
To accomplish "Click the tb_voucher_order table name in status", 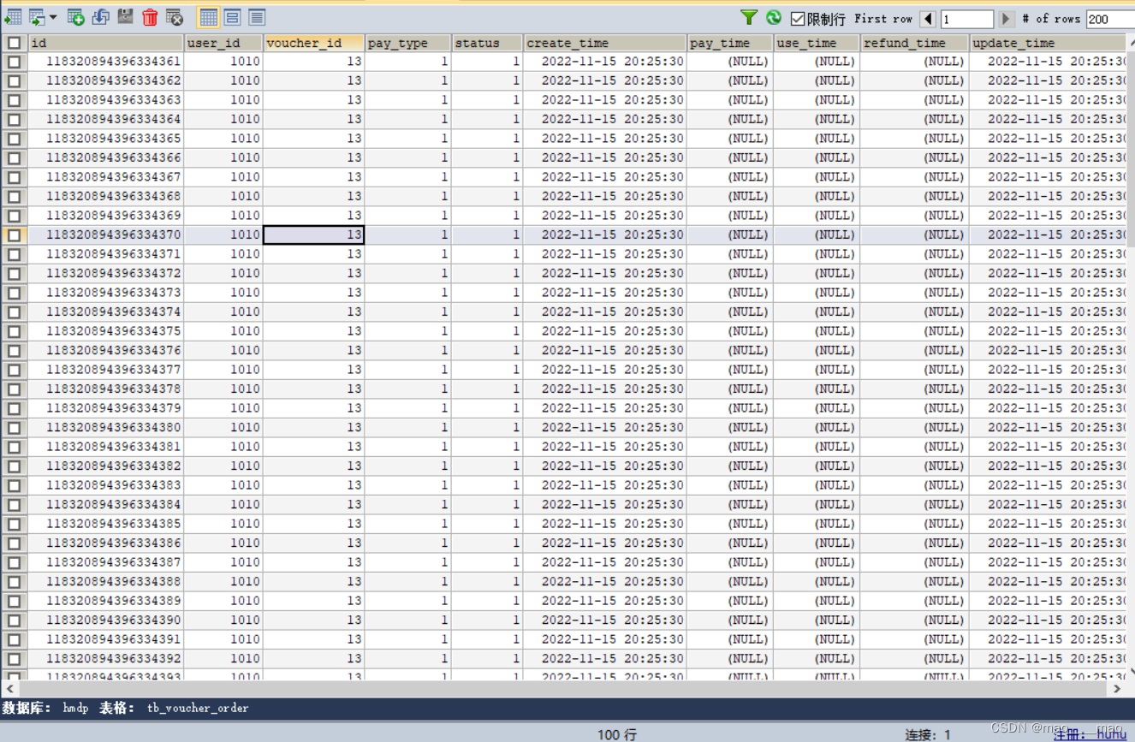I will pos(198,708).
